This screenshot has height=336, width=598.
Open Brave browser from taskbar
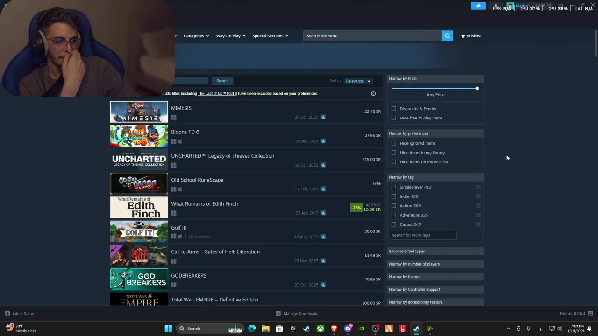[334, 329]
